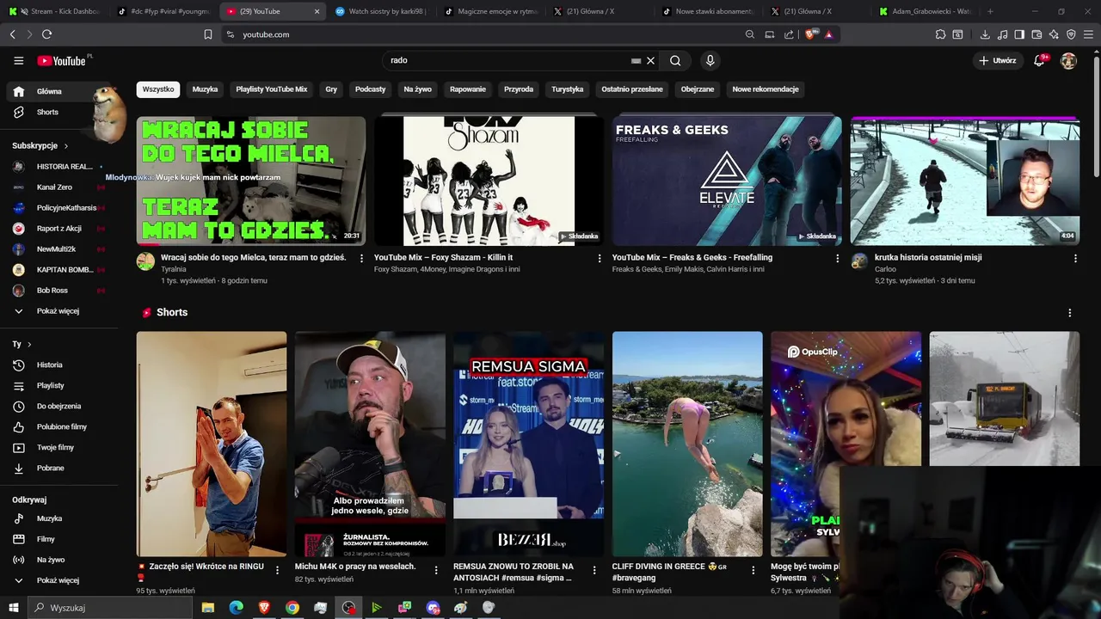Open the YouTube hamburger guide menu
Viewport: 1101px width, 619px height.
18,60
